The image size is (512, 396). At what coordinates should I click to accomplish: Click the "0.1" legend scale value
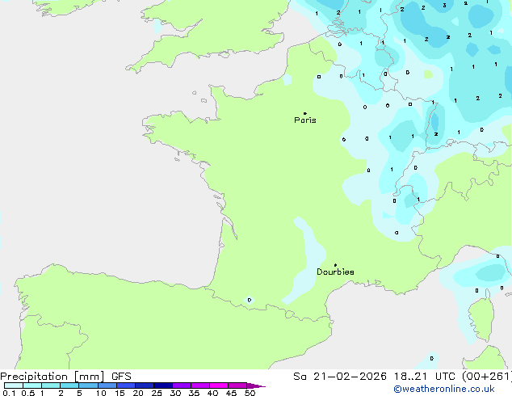[x=9, y=393]
